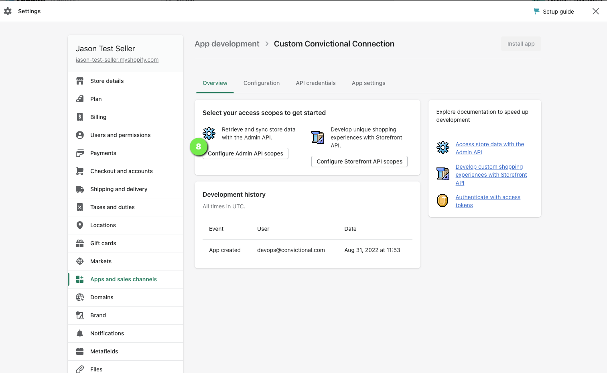Click the Brand icon in sidebar
Image resolution: width=607 pixels, height=373 pixels.
click(x=80, y=315)
